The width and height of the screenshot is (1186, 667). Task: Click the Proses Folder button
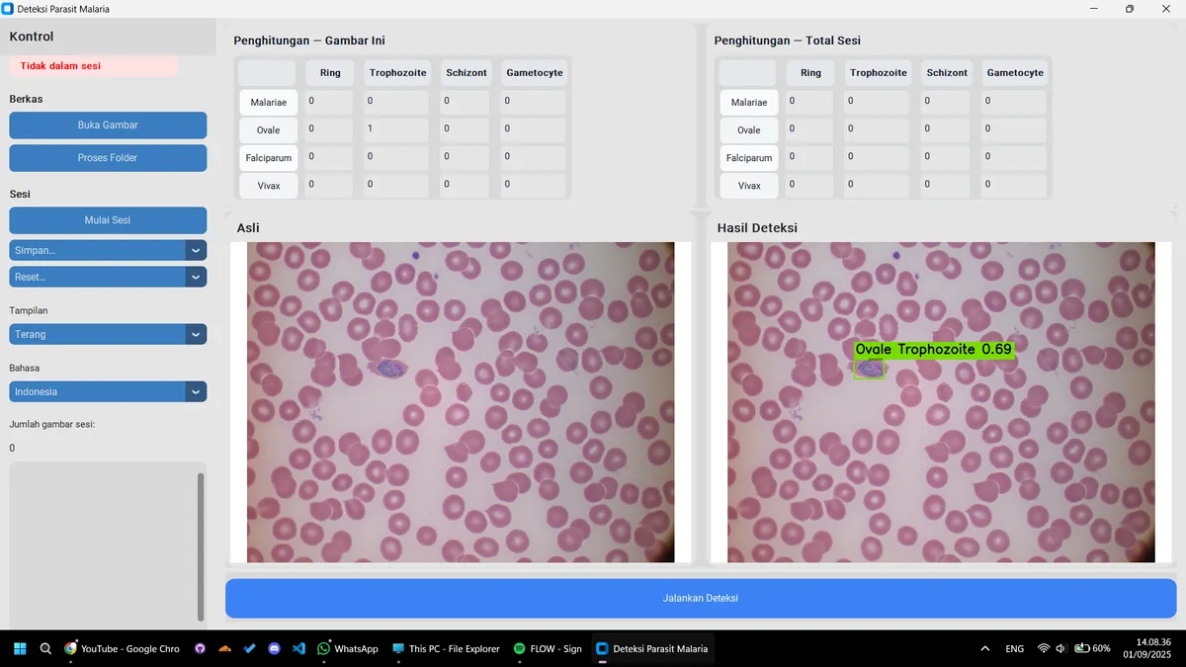(x=108, y=158)
